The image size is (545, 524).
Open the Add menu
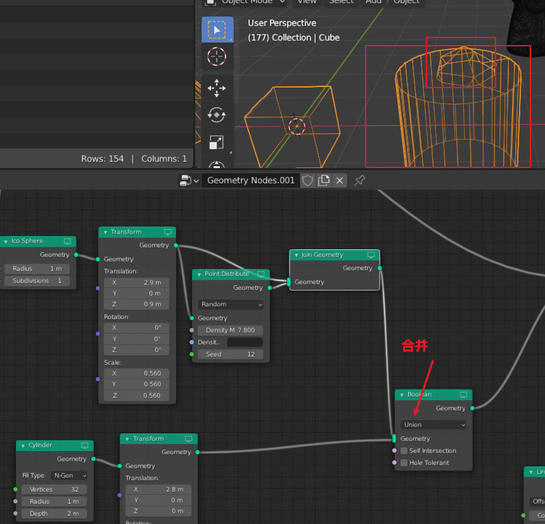373,2
